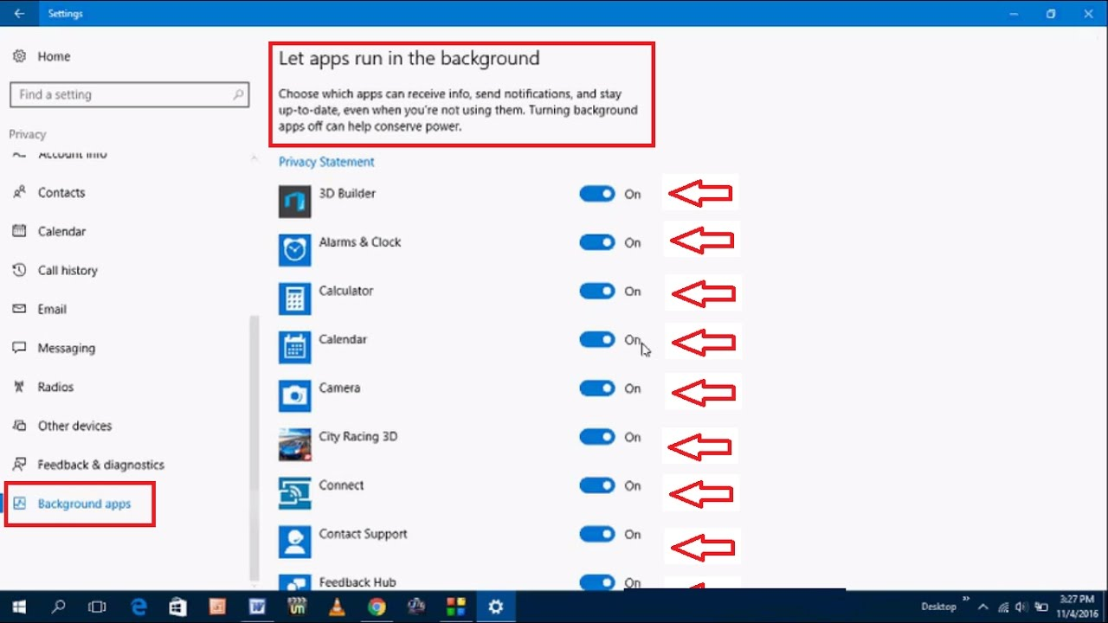1108x623 pixels.
Task: Click the 3D Builder app icon
Action: (294, 202)
